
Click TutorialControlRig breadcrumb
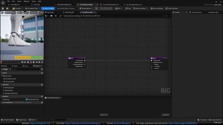(x=71, y=16)
